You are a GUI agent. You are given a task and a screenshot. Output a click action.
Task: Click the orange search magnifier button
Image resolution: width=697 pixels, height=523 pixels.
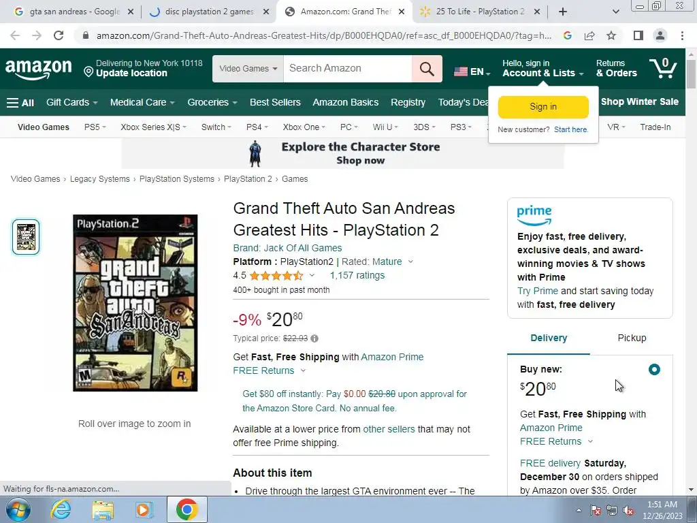427,69
